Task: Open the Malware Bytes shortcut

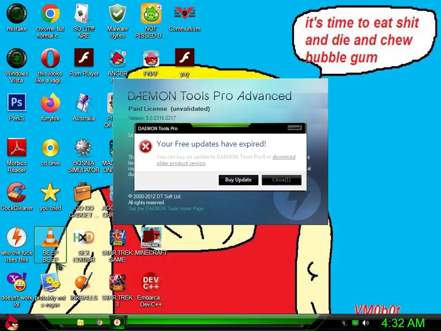Action: pos(117,13)
